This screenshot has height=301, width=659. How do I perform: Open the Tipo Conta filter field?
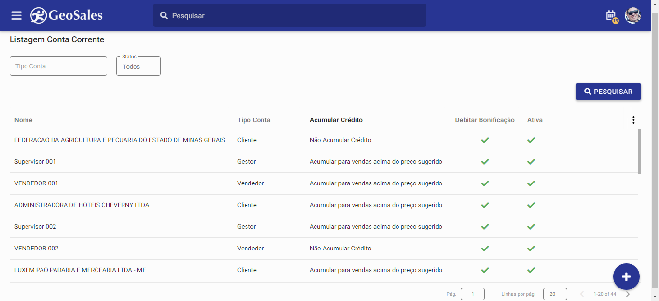coord(58,66)
